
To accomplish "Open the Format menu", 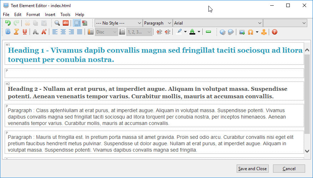I will (33, 15).
